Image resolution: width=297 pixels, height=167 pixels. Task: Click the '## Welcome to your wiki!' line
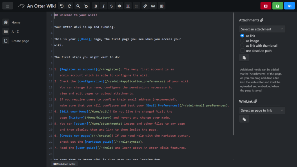point(76,15)
